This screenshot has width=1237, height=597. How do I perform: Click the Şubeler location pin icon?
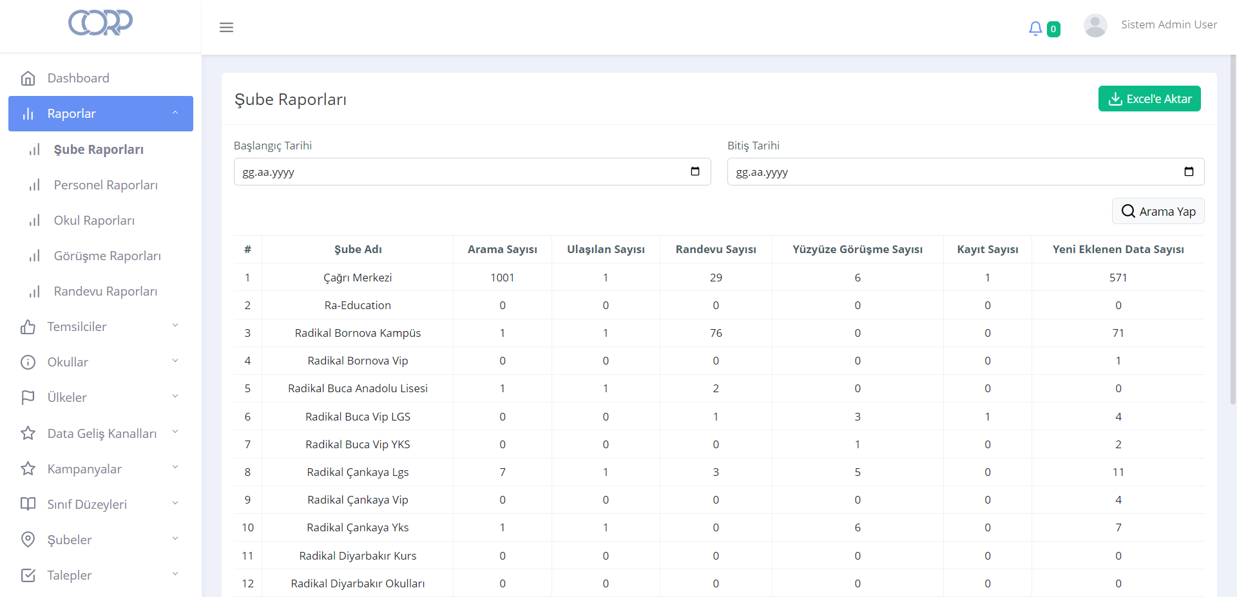pyautogui.click(x=28, y=540)
